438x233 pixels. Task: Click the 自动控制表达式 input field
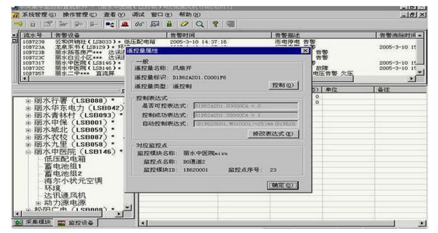[245, 124]
